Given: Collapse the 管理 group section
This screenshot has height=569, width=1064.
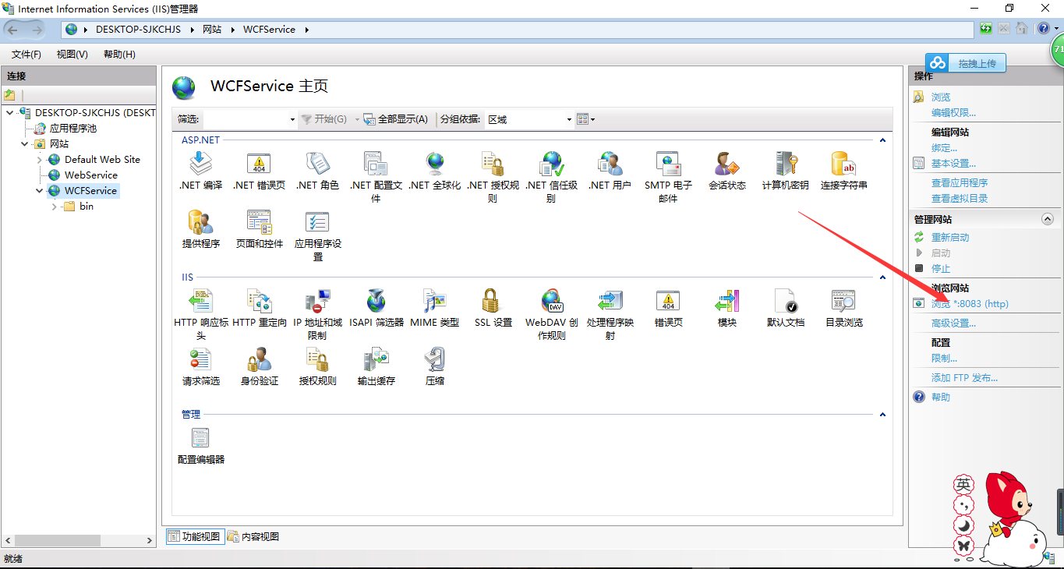Looking at the screenshot, I should 882,415.
